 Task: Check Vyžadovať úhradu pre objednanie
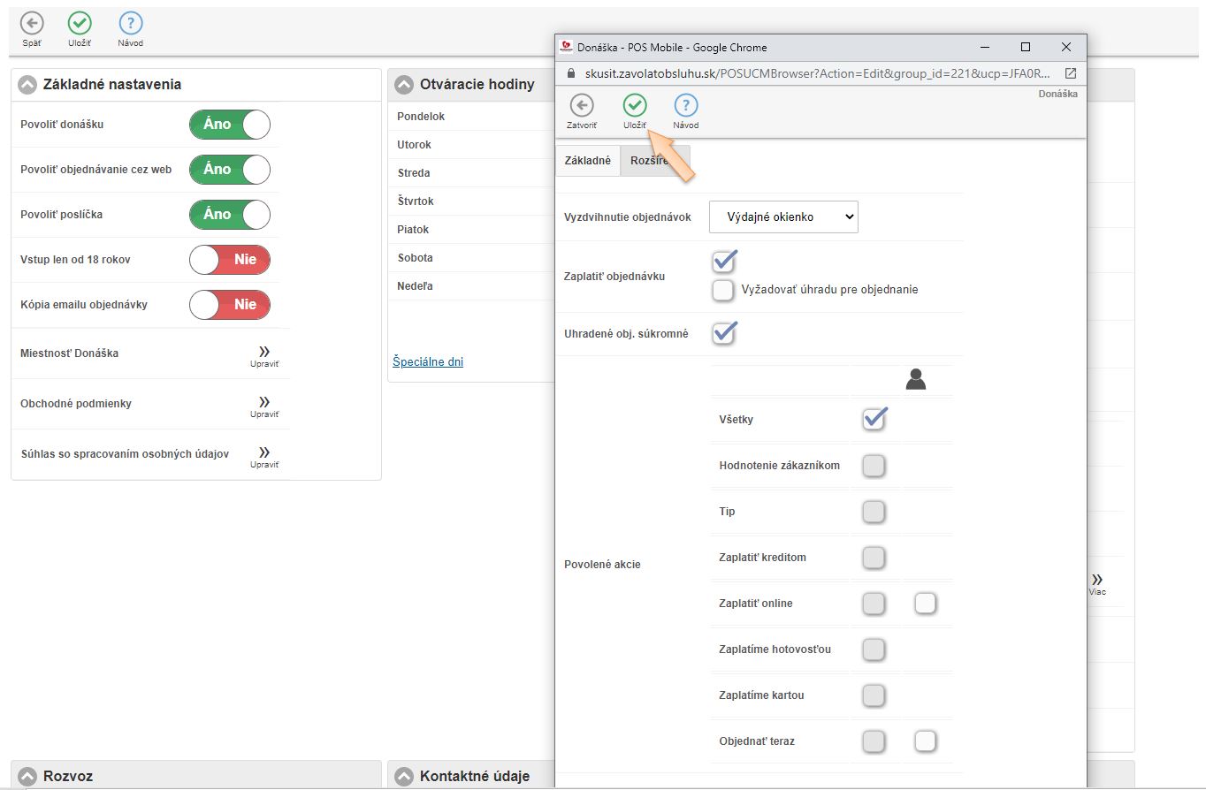(723, 290)
